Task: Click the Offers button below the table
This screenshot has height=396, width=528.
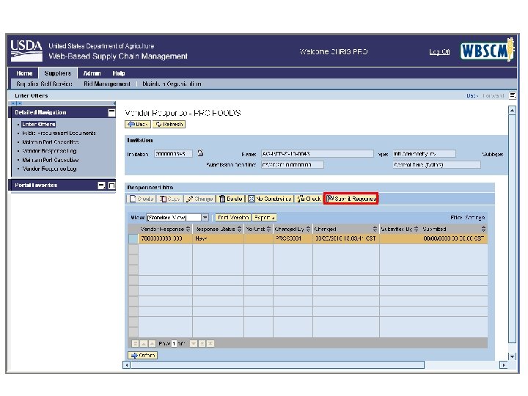Action: [x=142, y=355]
